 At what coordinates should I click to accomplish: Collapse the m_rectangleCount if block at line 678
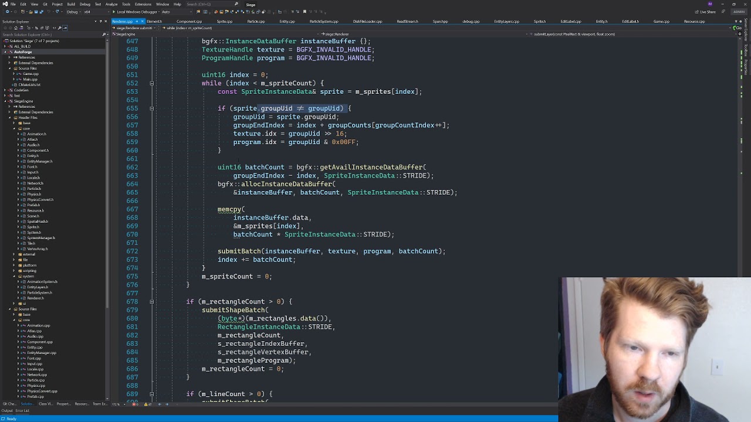[x=151, y=302]
